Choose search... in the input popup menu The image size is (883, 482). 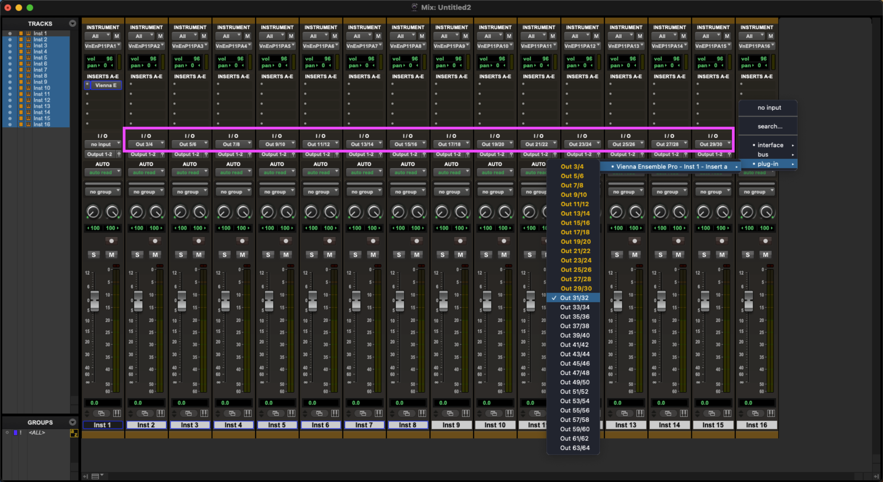(x=768, y=126)
